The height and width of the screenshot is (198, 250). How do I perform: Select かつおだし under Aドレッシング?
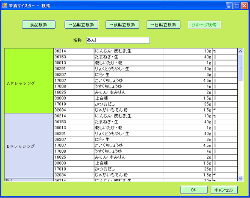pos(128,104)
